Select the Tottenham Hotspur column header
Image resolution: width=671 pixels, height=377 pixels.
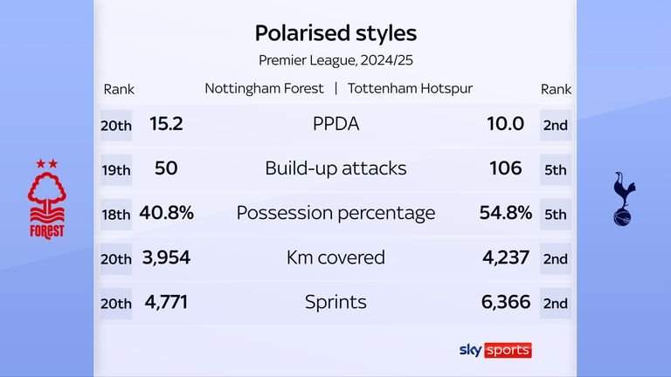pyautogui.click(x=411, y=89)
